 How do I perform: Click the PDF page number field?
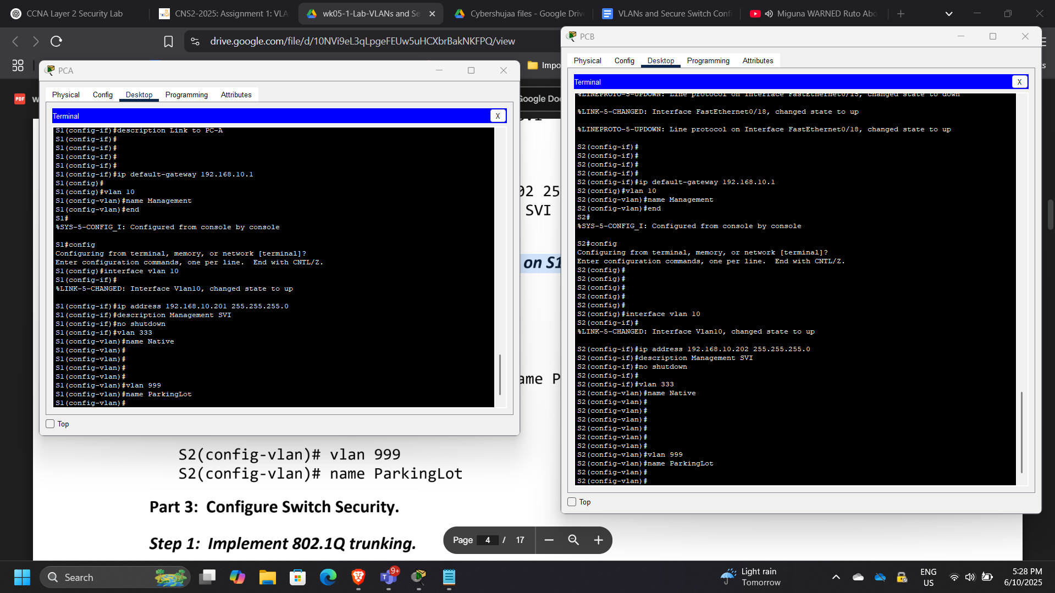click(488, 540)
